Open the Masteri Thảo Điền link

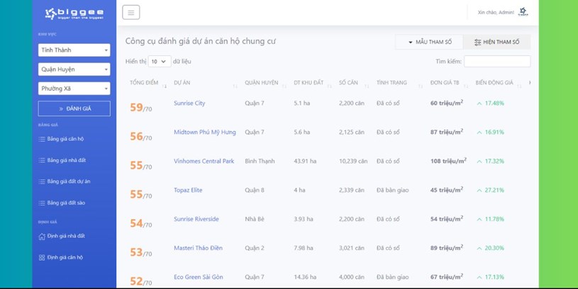coord(198,248)
